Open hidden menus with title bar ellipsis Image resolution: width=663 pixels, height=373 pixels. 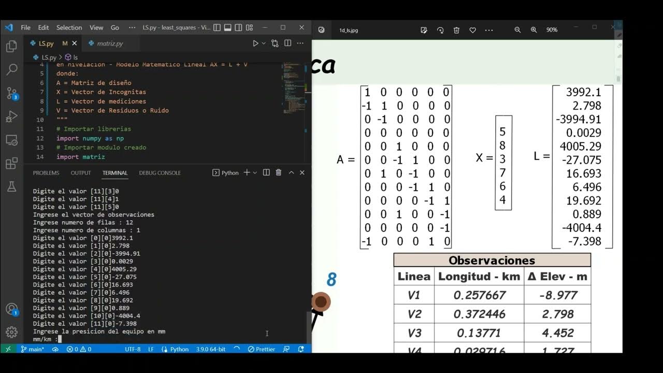[x=132, y=27]
